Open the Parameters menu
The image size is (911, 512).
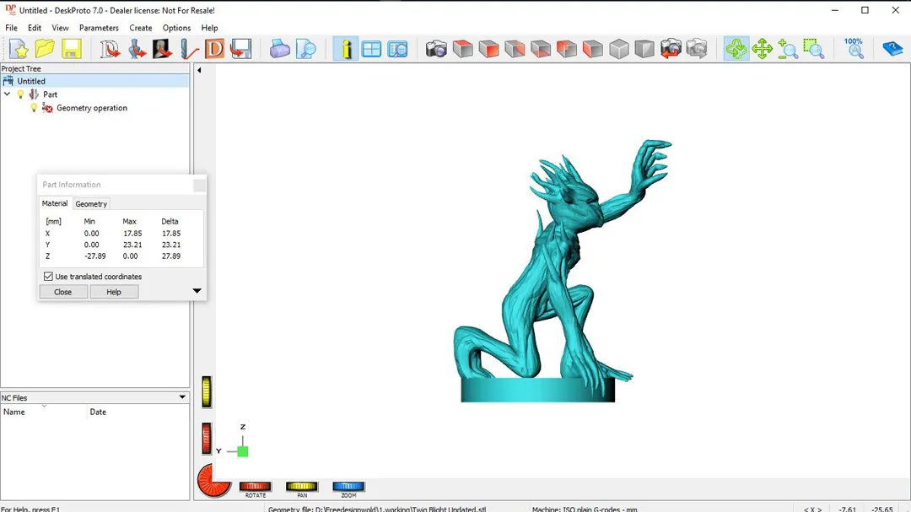tap(99, 28)
